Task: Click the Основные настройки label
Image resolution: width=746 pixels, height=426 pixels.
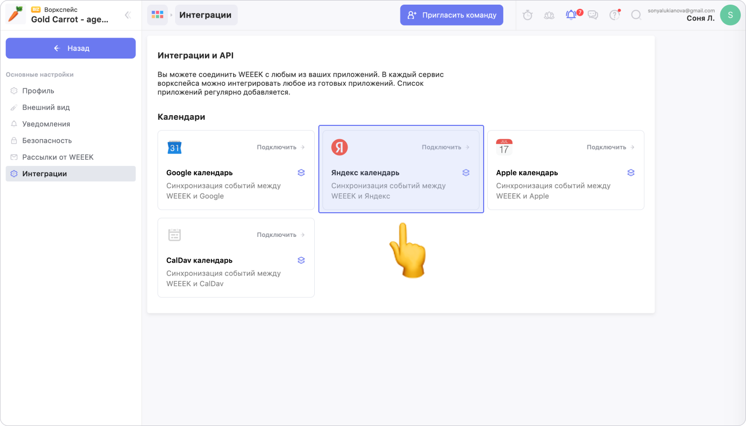Action: pyautogui.click(x=40, y=75)
